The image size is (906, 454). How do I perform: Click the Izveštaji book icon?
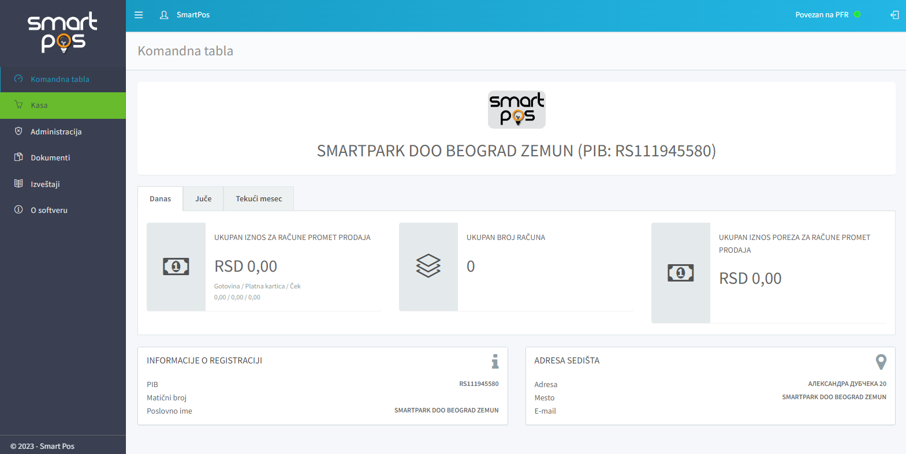(18, 184)
